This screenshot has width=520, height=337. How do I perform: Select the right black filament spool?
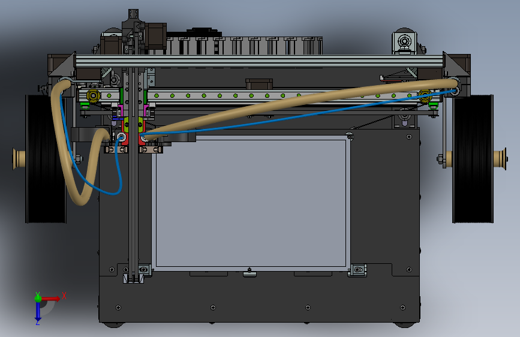point(473,158)
